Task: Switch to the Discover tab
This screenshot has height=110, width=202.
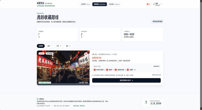Action: (86, 4)
